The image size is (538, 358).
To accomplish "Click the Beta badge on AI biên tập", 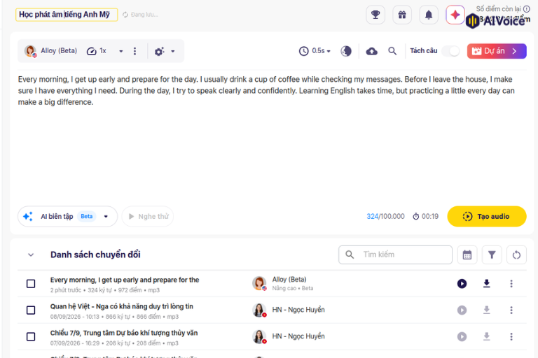I will (x=86, y=217).
